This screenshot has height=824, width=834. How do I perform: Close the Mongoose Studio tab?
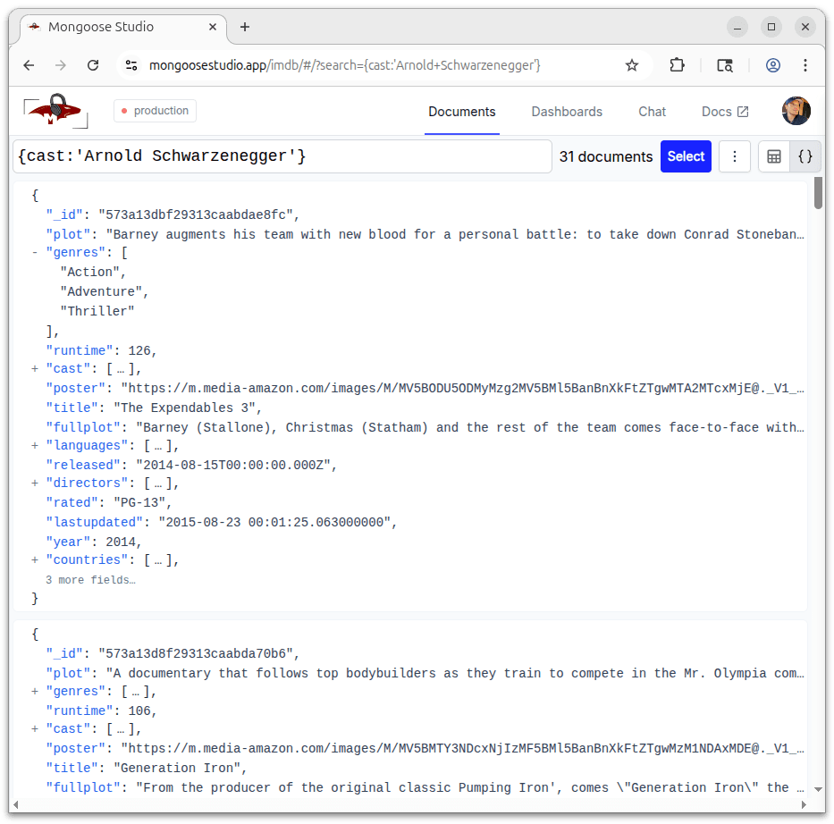point(213,27)
